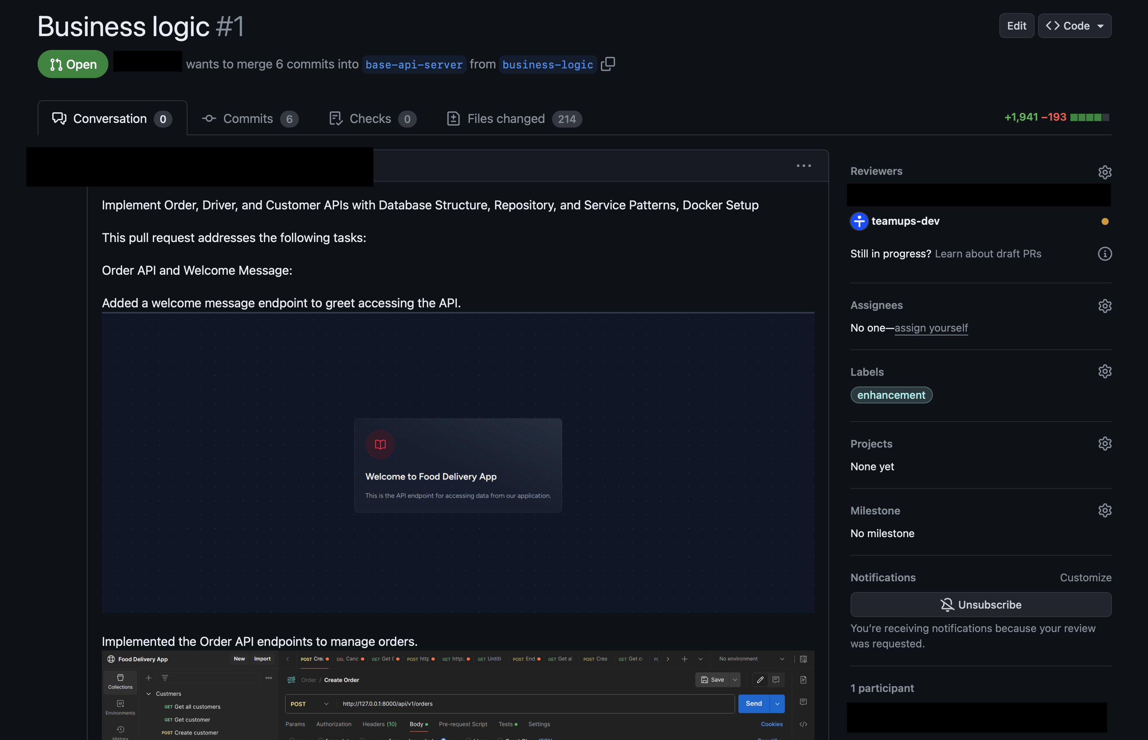The width and height of the screenshot is (1148, 740).
Task: Open the Learn about draft PRs link
Action: click(988, 254)
